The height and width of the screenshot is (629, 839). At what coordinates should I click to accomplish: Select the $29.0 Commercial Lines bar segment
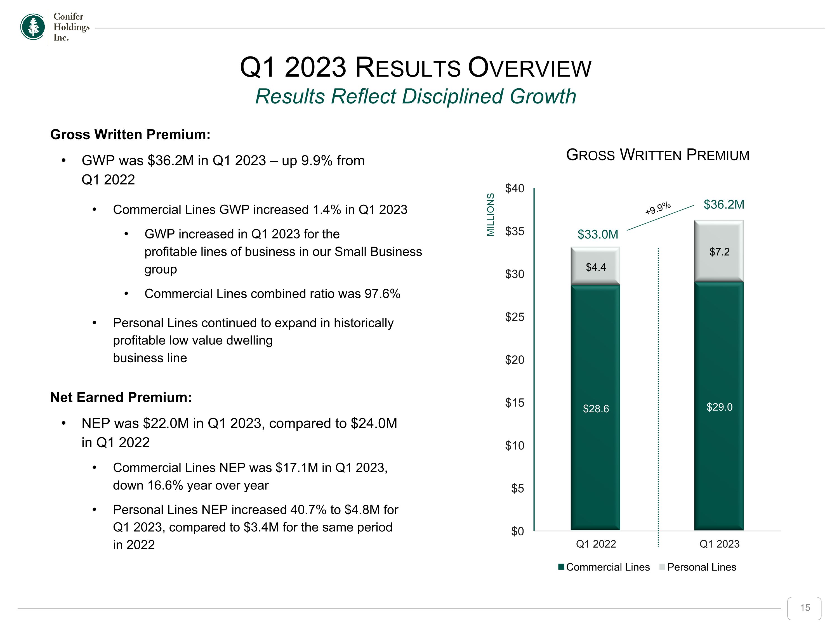coord(719,406)
